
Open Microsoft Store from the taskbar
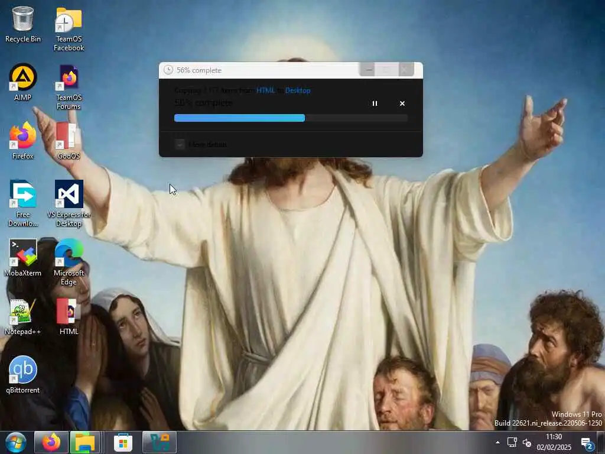123,442
